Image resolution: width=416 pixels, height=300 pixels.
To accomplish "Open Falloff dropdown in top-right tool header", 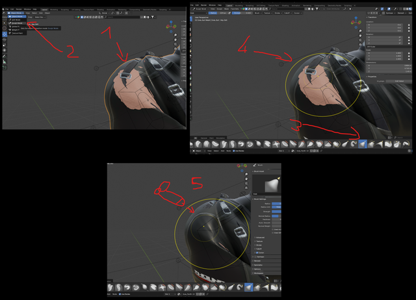I will (x=287, y=13).
